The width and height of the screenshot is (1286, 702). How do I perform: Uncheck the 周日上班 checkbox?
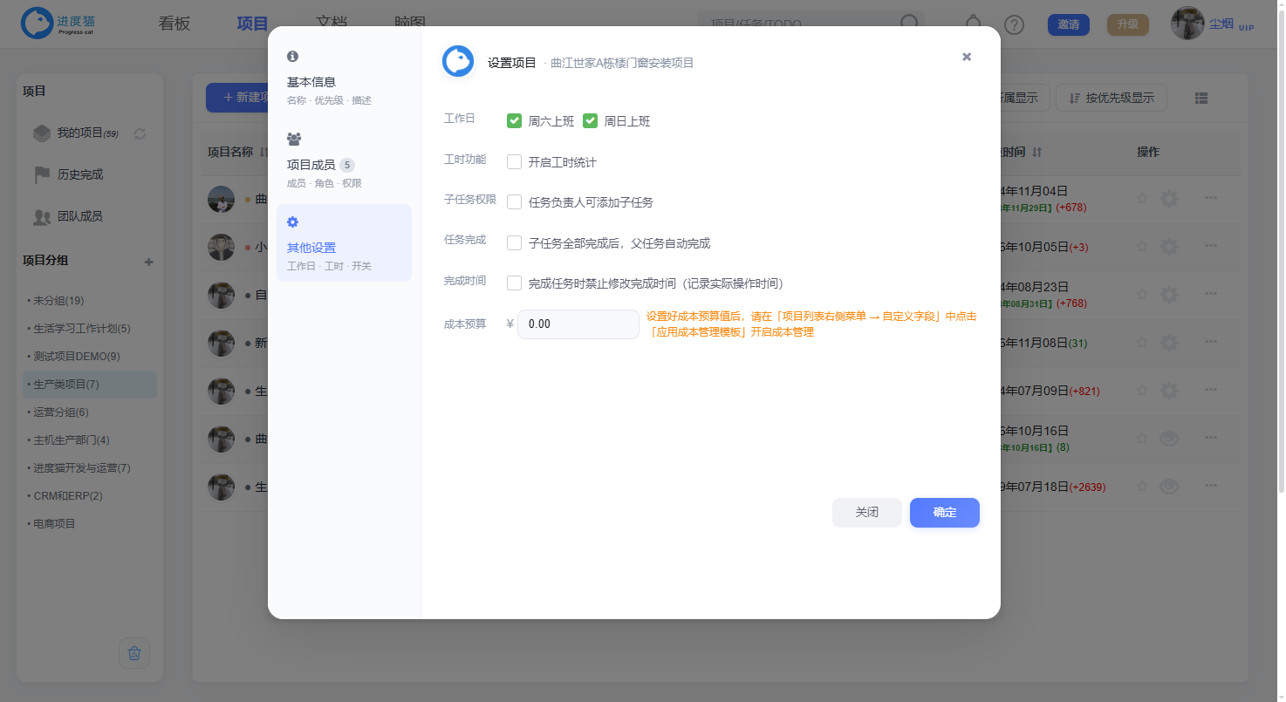pyautogui.click(x=591, y=121)
